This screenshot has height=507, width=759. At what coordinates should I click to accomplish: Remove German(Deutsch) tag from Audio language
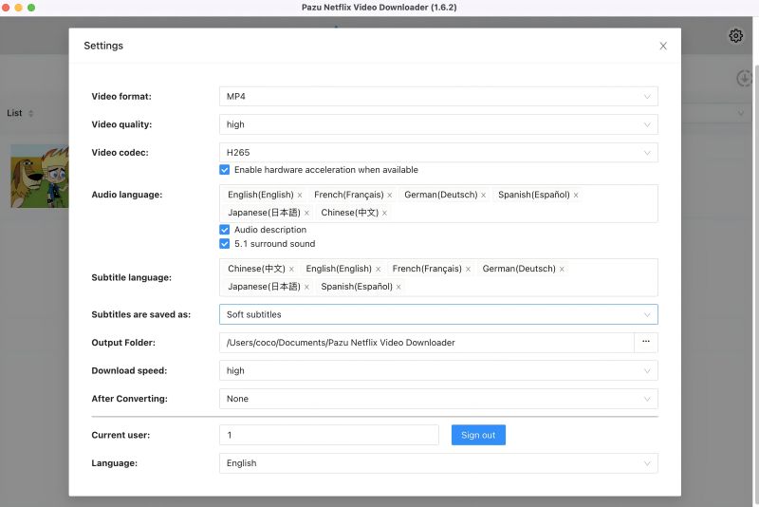[483, 196]
